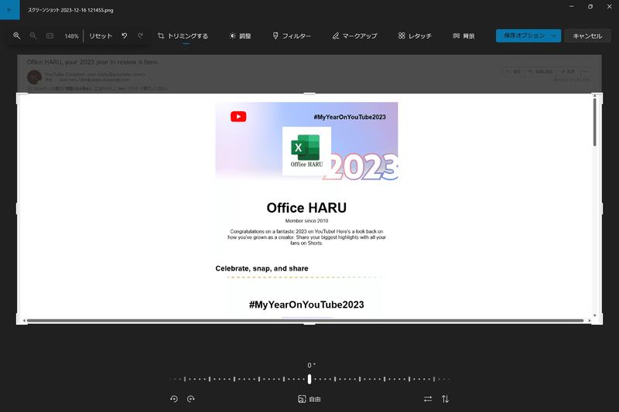The height and width of the screenshot is (412, 619).
Task: Click the right crop edge handle
Action: [x=602, y=209]
